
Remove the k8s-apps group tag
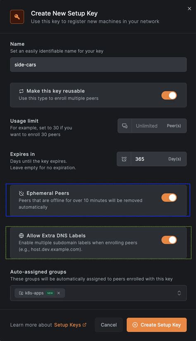[59, 293]
